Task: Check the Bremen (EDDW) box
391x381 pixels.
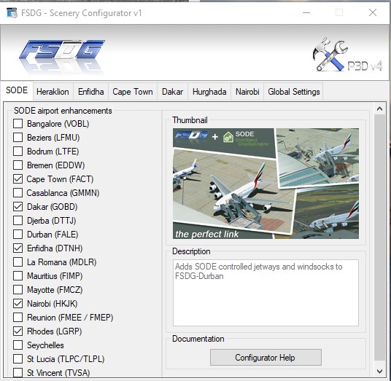Action: [x=18, y=165]
